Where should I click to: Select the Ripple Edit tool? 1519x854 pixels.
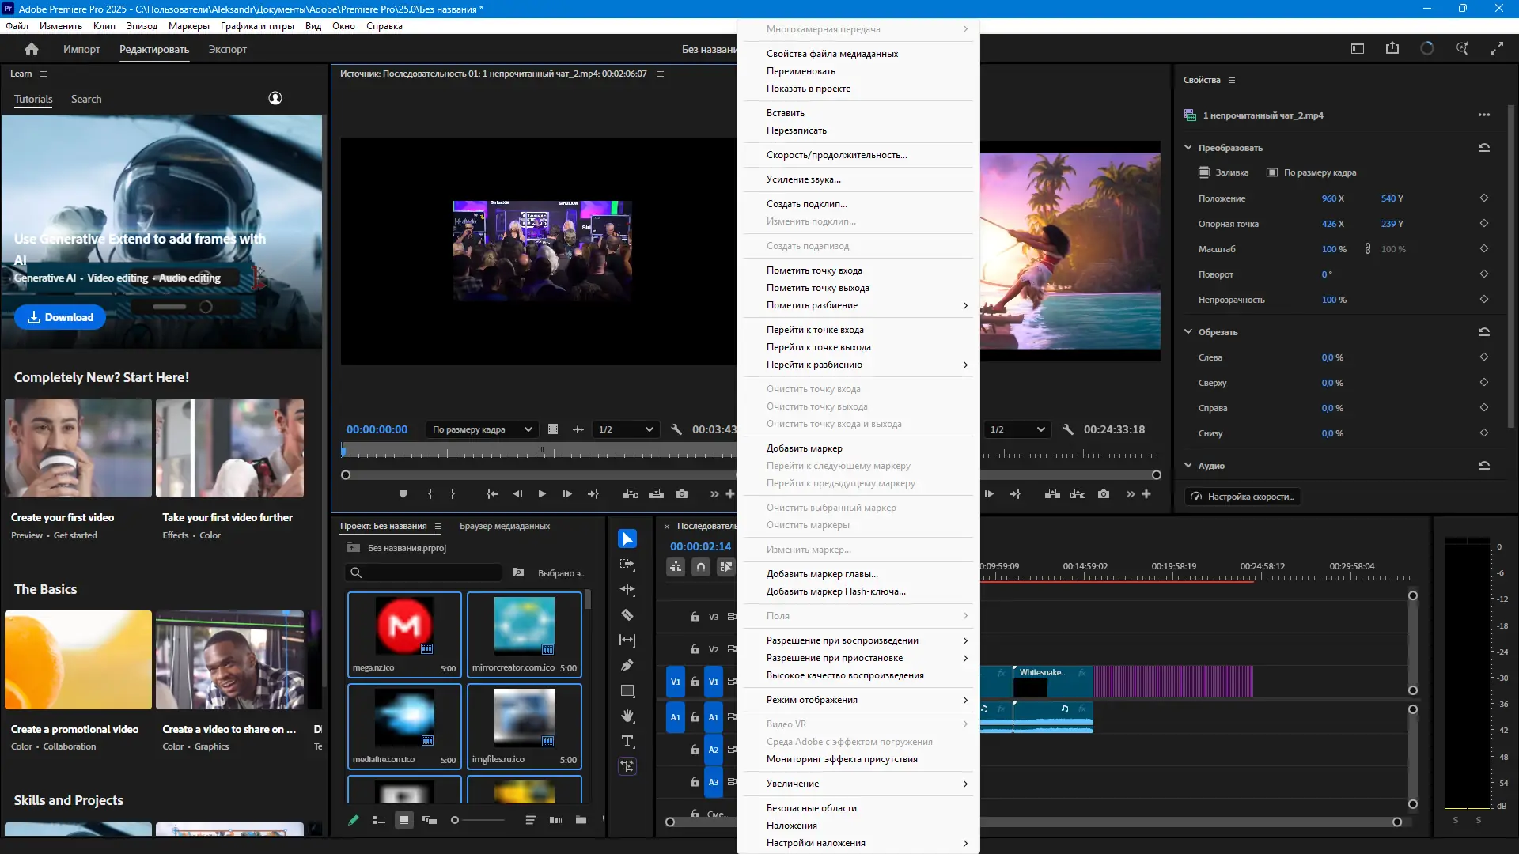coord(627,589)
